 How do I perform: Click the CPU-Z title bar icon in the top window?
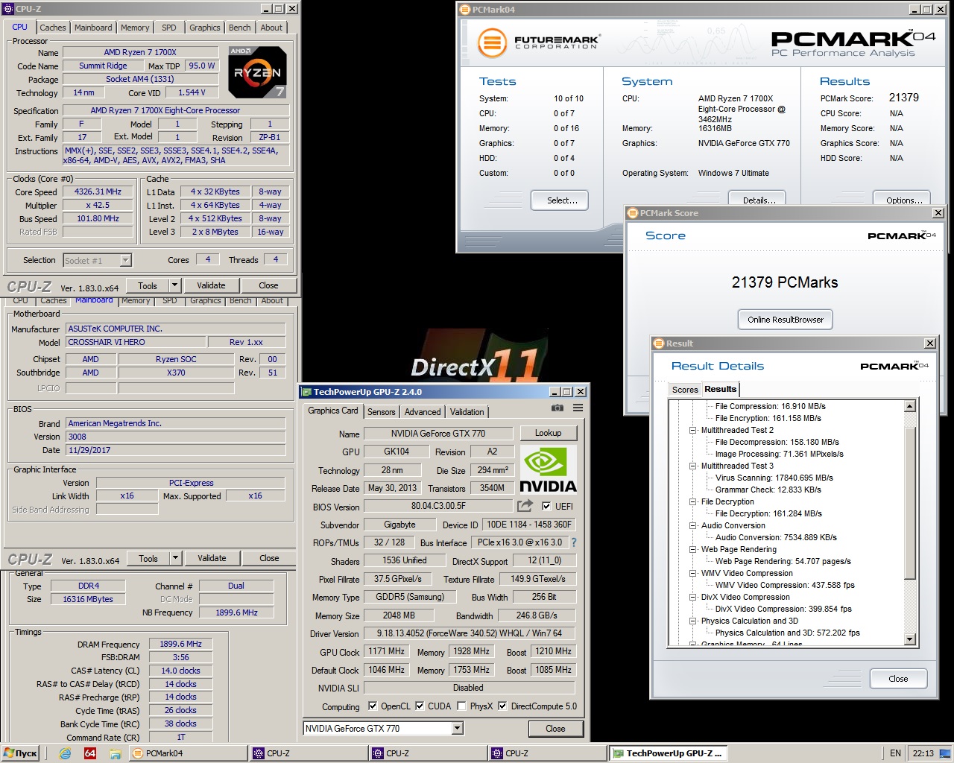pyautogui.click(x=9, y=9)
